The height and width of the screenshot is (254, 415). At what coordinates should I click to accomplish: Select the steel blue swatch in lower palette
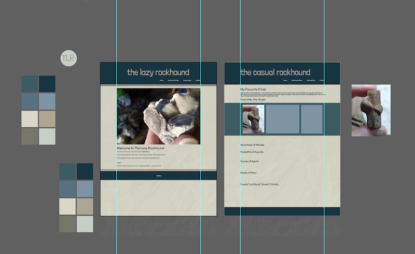pyautogui.click(x=67, y=189)
